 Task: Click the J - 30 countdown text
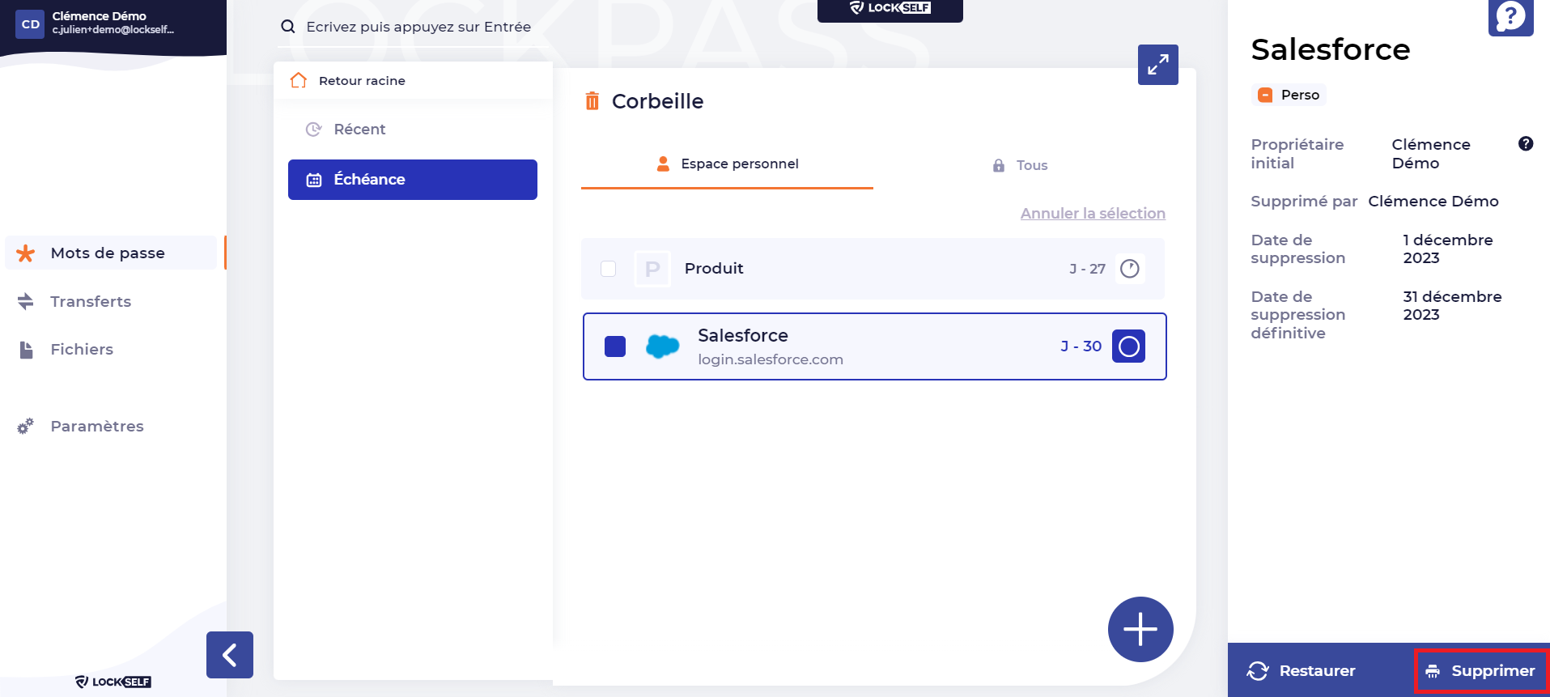pos(1081,346)
